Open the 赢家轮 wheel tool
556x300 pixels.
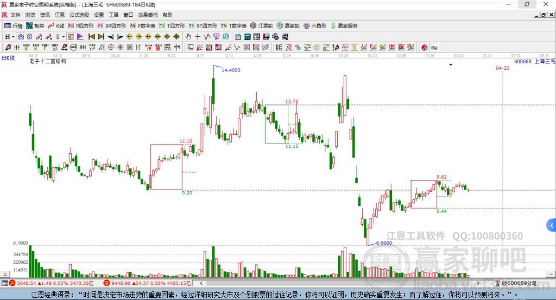[x=288, y=26]
